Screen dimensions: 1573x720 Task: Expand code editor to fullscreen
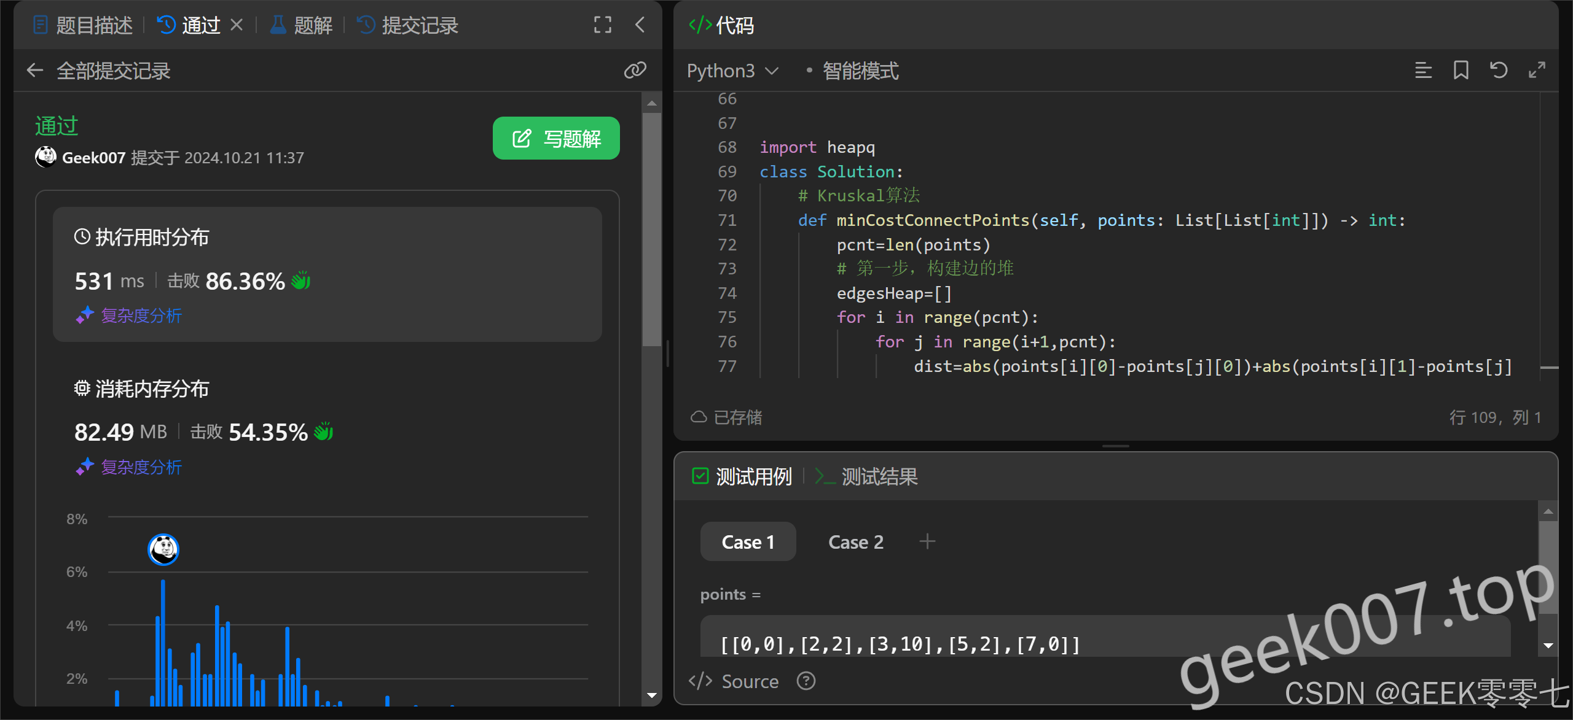click(1537, 71)
